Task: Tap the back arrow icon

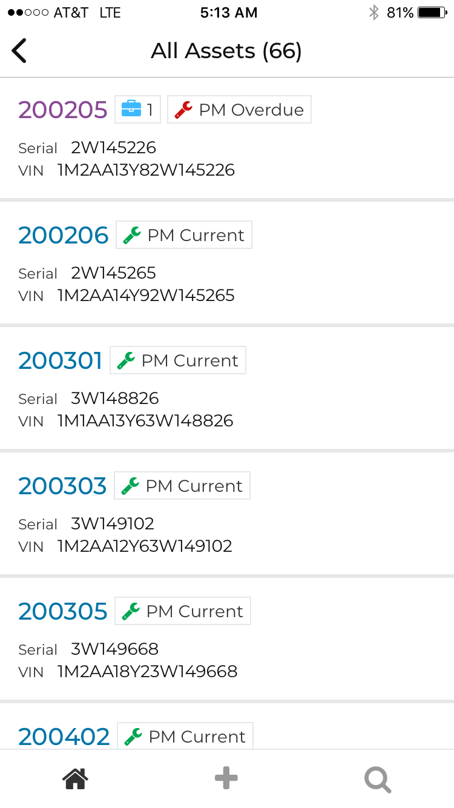Action: (19, 51)
